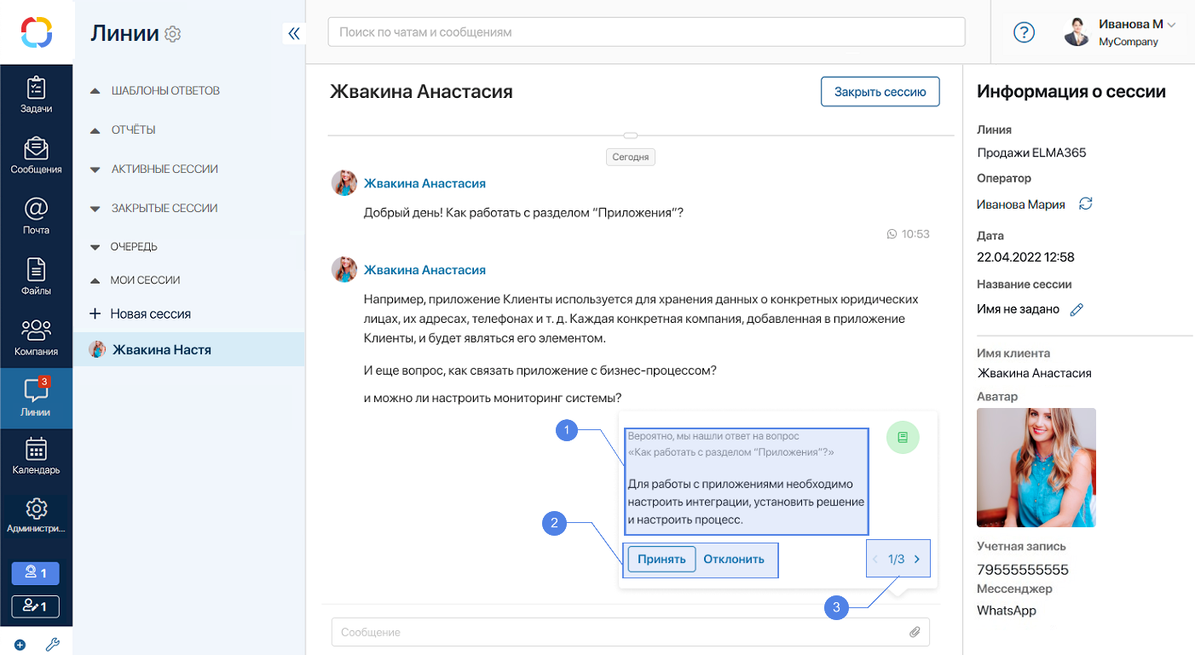Open the Календарь section
Viewport: 1195px width, 655px height.
pyautogui.click(x=36, y=456)
